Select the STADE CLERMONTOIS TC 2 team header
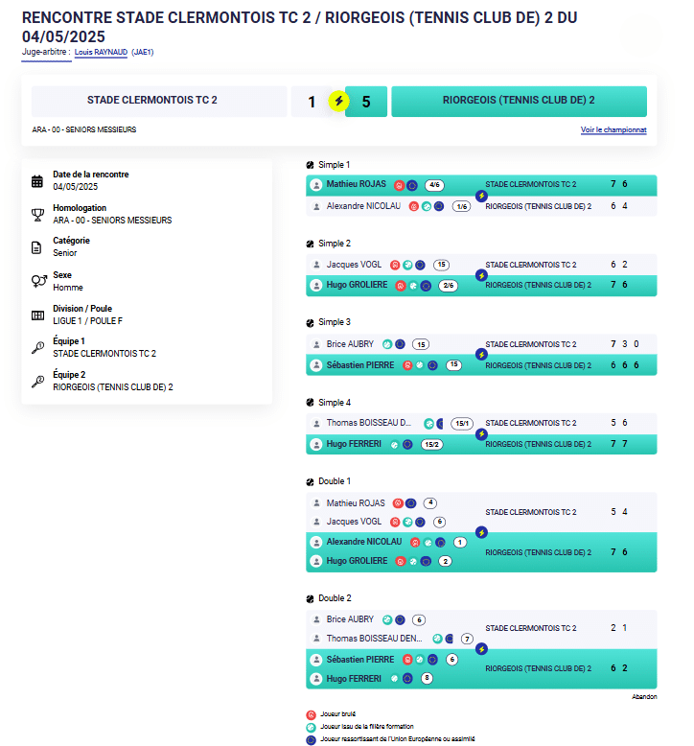The height and width of the screenshot is (746, 694). click(x=159, y=101)
